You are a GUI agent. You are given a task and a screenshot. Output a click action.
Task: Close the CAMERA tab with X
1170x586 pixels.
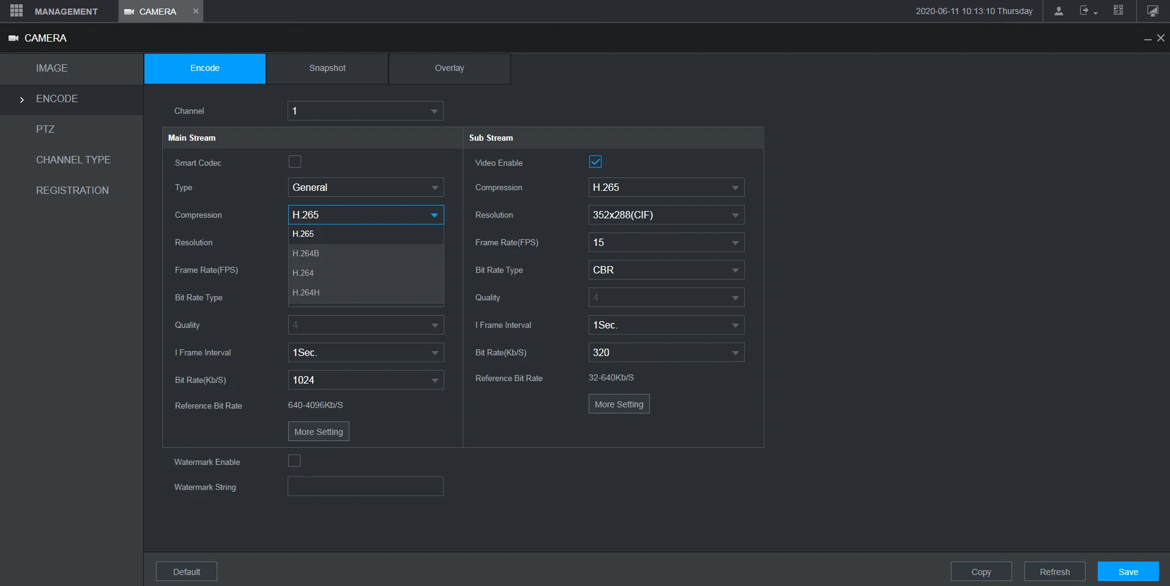click(196, 11)
